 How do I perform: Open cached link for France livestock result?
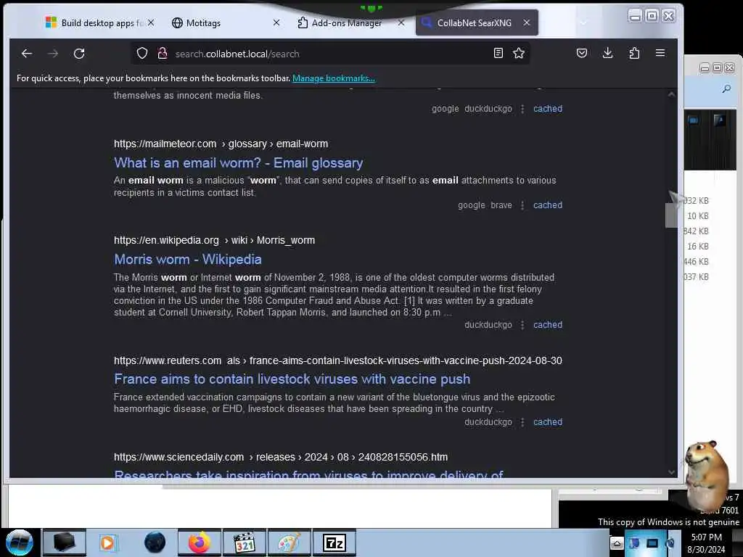[548, 422]
